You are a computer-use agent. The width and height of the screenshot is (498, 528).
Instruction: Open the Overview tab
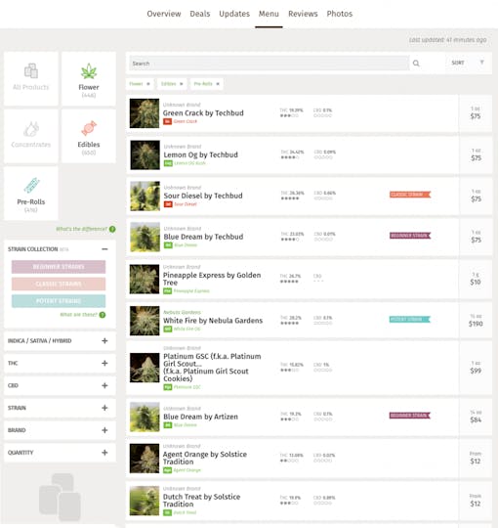pos(164,14)
